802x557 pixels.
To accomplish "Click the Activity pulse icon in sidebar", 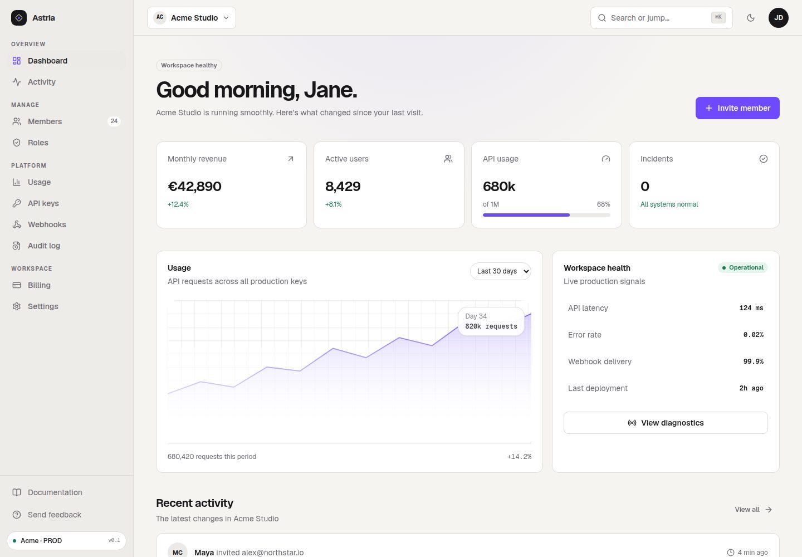I will click(17, 82).
